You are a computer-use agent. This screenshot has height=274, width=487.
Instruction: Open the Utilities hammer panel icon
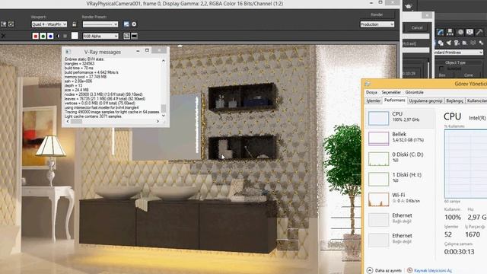pos(479,32)
